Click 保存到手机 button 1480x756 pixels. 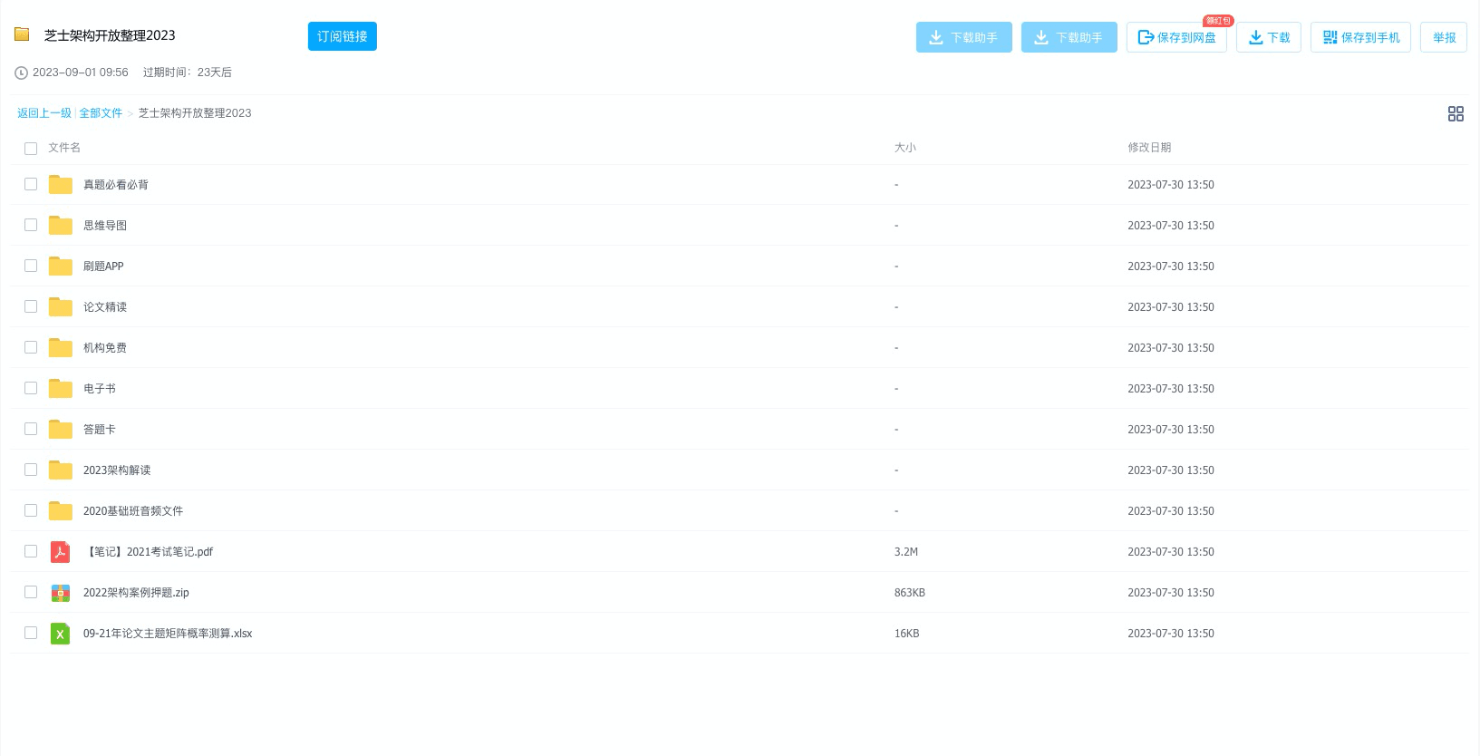click(1360, 37)
